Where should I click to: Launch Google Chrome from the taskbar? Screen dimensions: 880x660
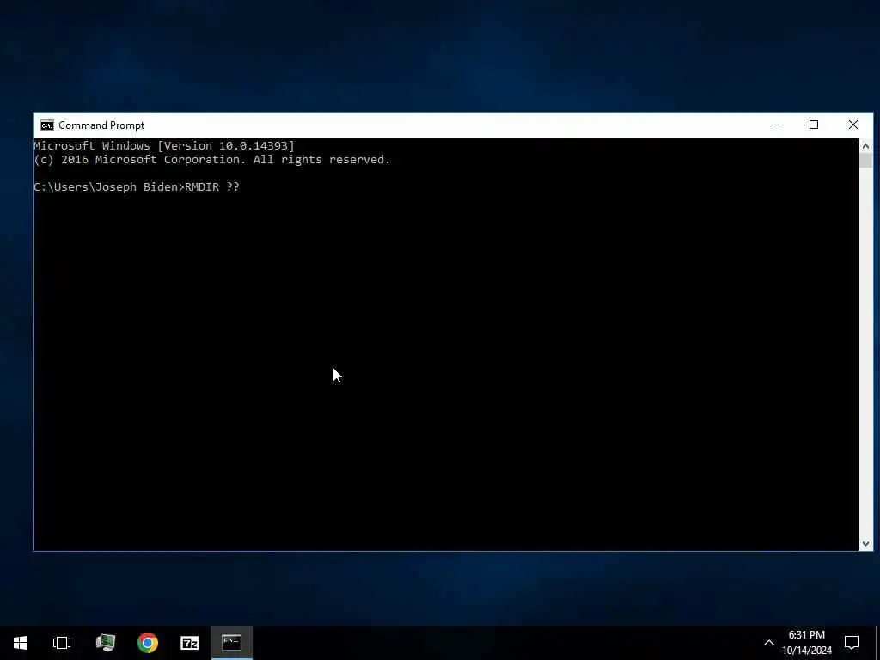point(148,643)
